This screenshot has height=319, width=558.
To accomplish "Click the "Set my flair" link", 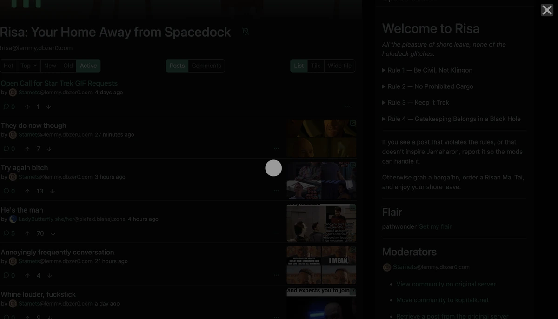I will pos(435,226).
